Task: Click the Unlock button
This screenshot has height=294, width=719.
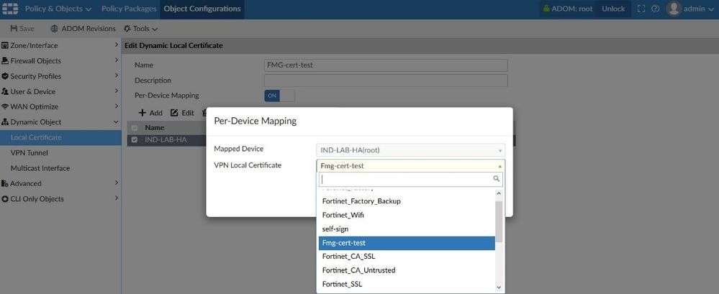Action: [x=613, y=9]
